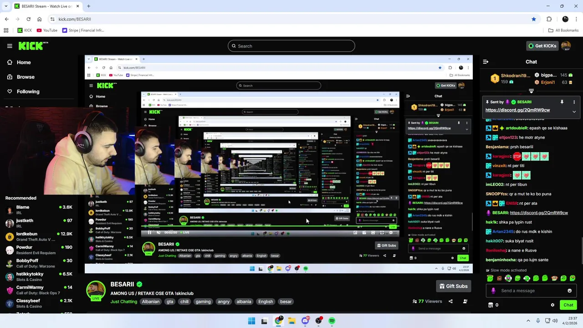Click the user avatar next to Get KICKs
The image size is (583, 328).
point(566,46)
